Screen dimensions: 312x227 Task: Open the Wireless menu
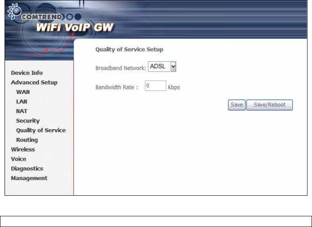click(x=23, y=149)
